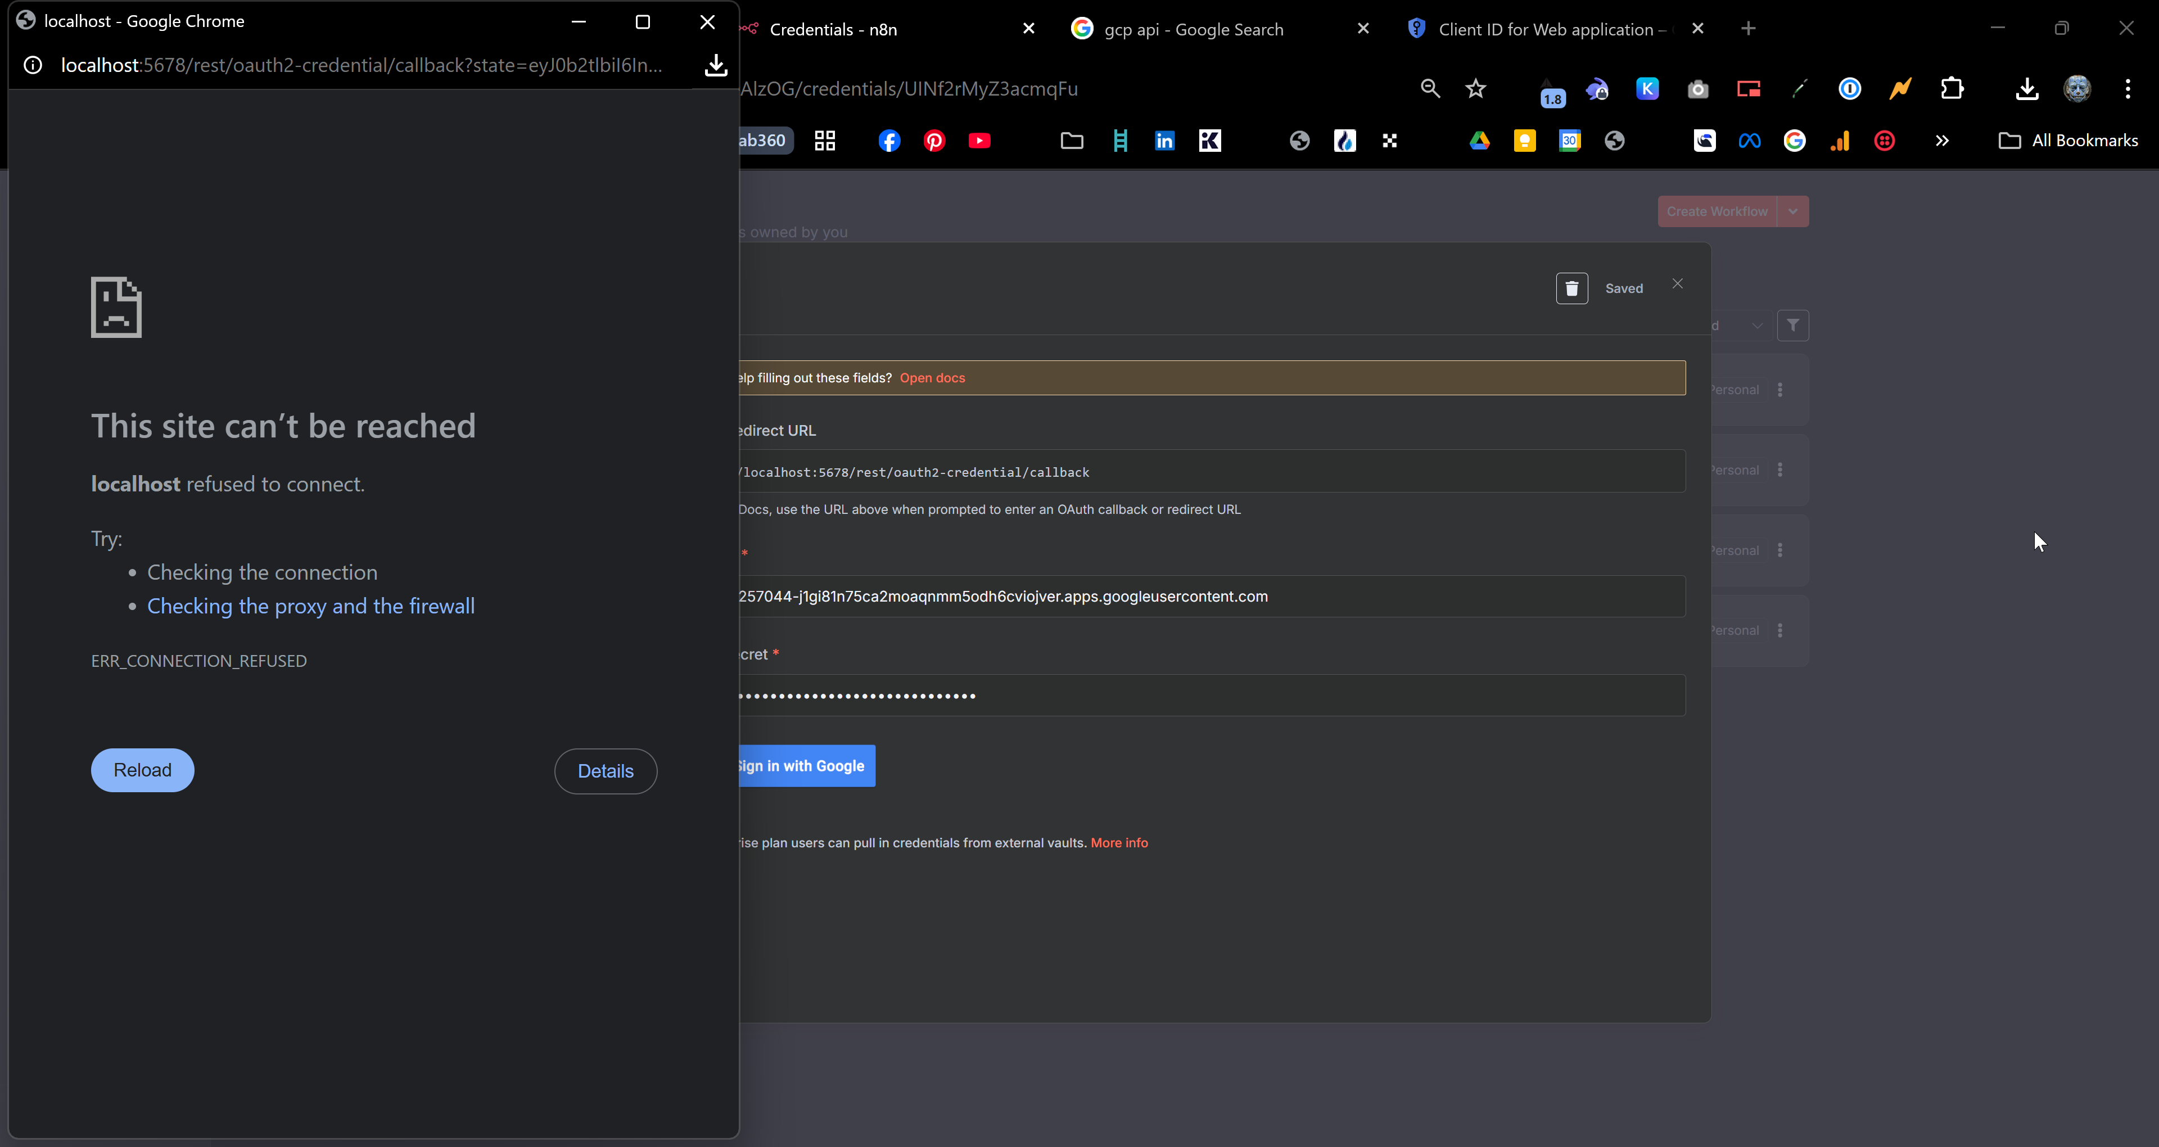Open the Google G bookmark
2159x1147 pixels.
1795,141
